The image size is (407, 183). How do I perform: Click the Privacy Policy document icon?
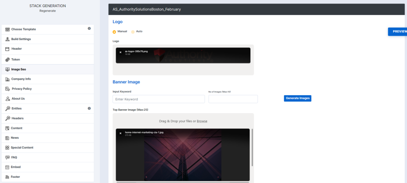(8, 89)
